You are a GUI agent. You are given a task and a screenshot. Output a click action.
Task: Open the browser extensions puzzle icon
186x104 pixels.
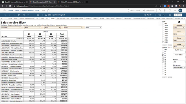tap(172, 6)
